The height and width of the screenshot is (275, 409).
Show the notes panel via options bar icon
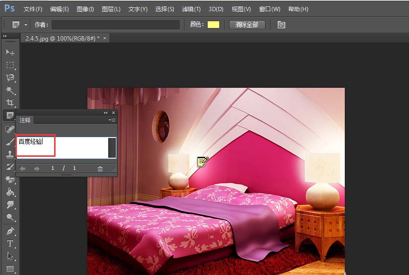coord(282,25)
